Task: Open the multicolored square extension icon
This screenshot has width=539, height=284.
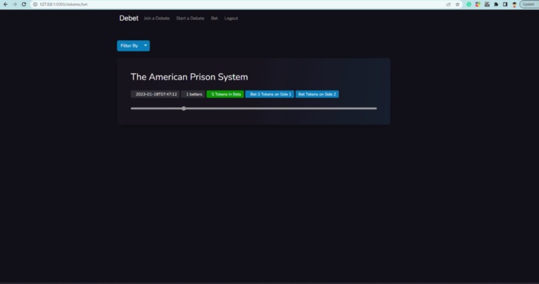Action: coord(478,5)
